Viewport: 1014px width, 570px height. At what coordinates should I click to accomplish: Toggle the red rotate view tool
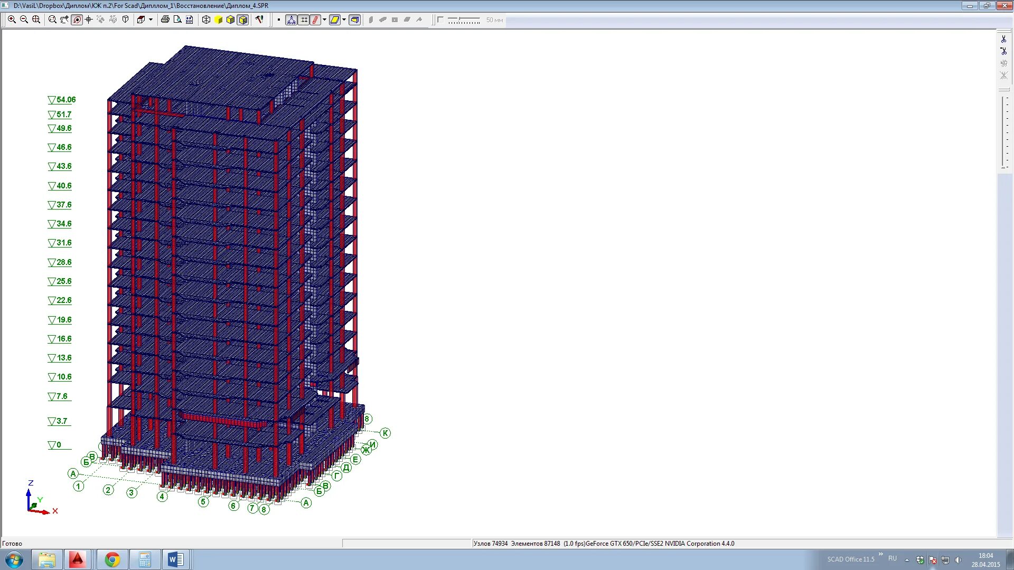coord(77,20)
